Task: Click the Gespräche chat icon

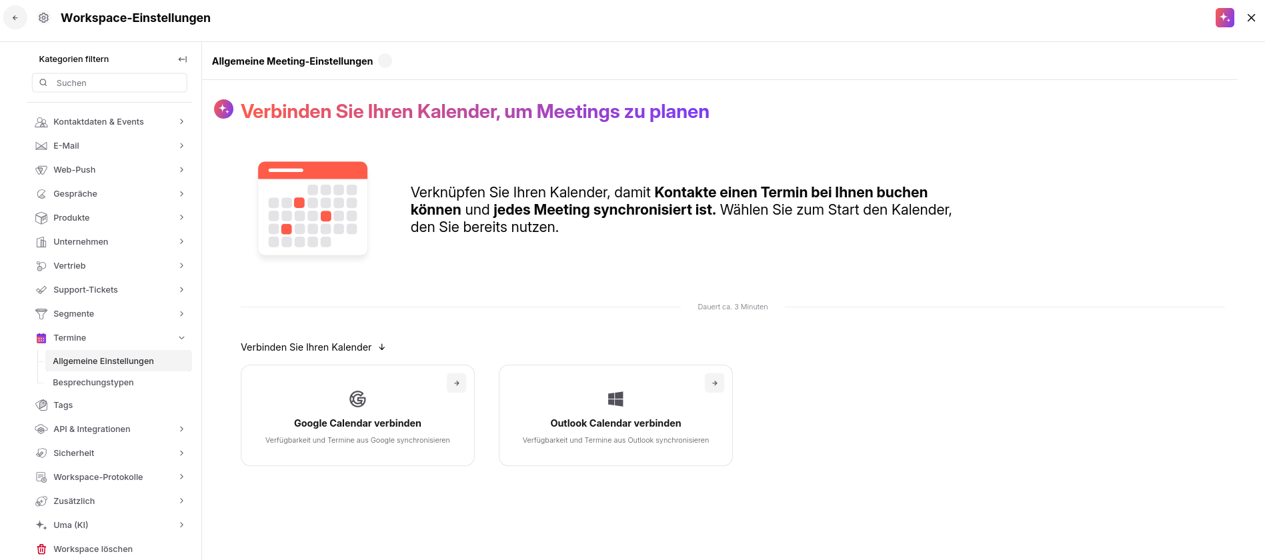Action: coord(41,194)
